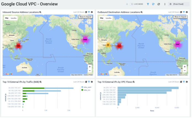Click the filter icon on Inbound Source panel

click(x=89, y=12)
